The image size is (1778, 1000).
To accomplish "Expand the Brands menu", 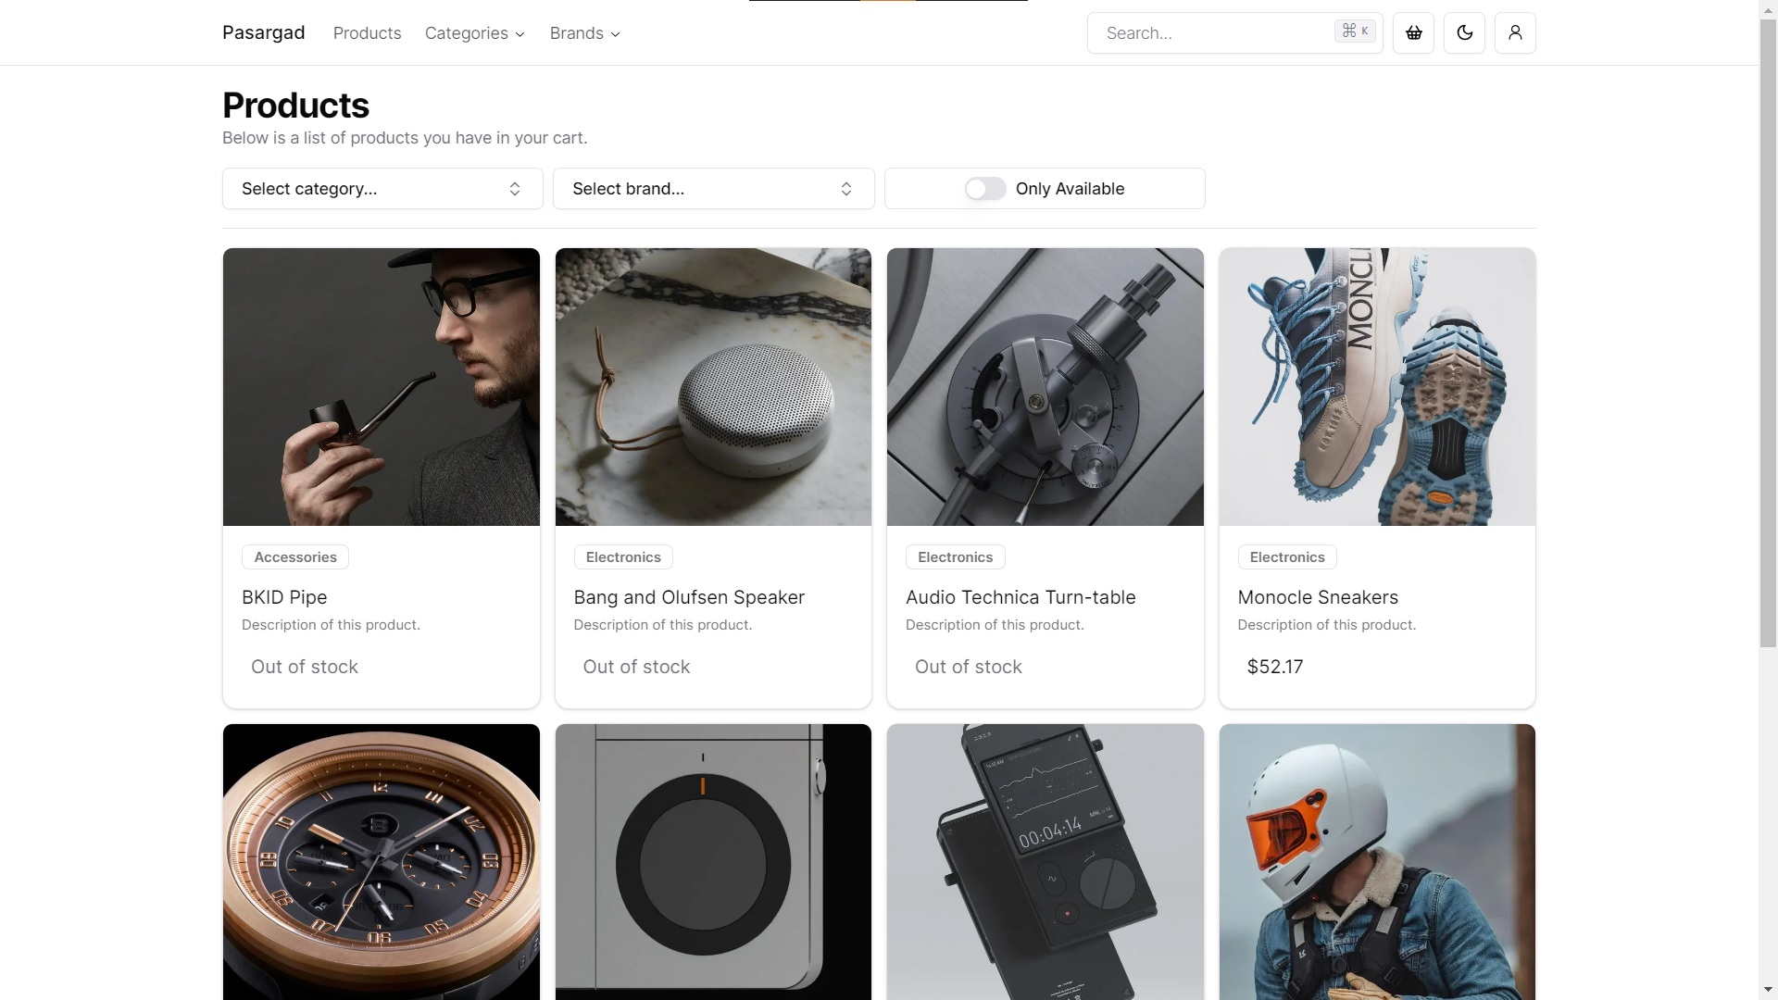I will point(584,33).
